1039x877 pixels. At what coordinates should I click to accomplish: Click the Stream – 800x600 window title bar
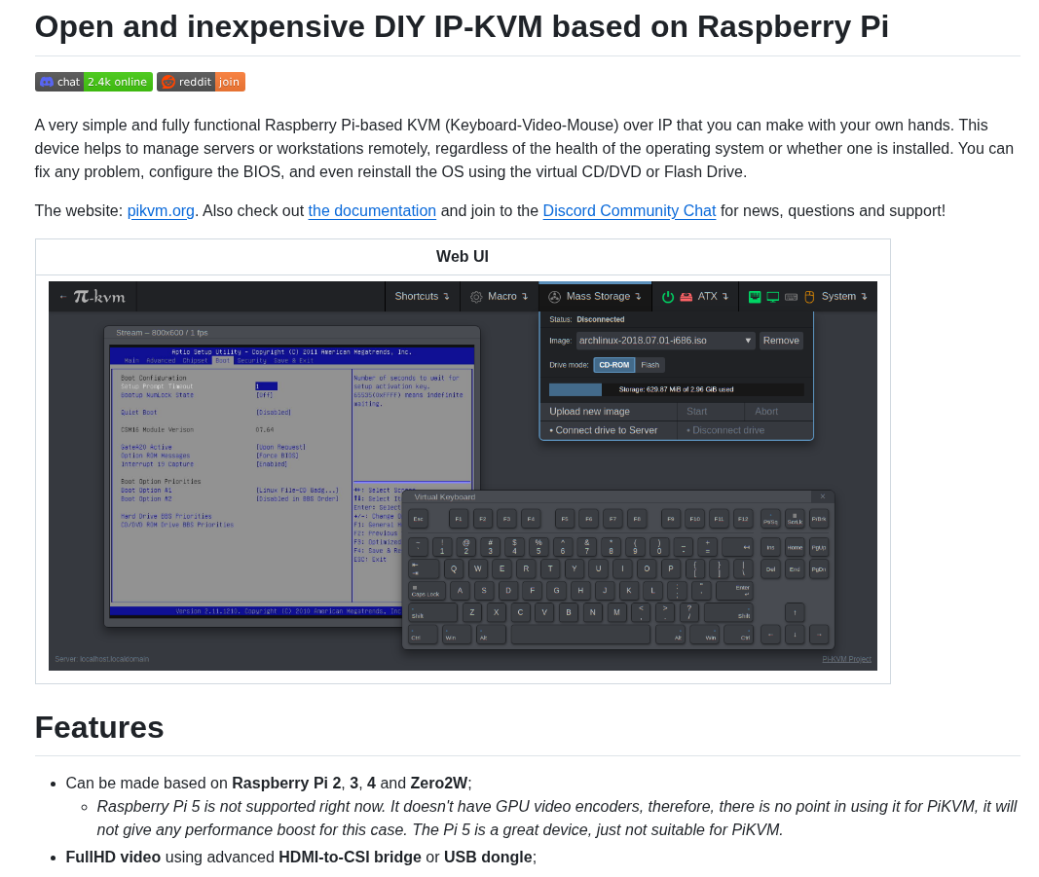click(292, 333)
